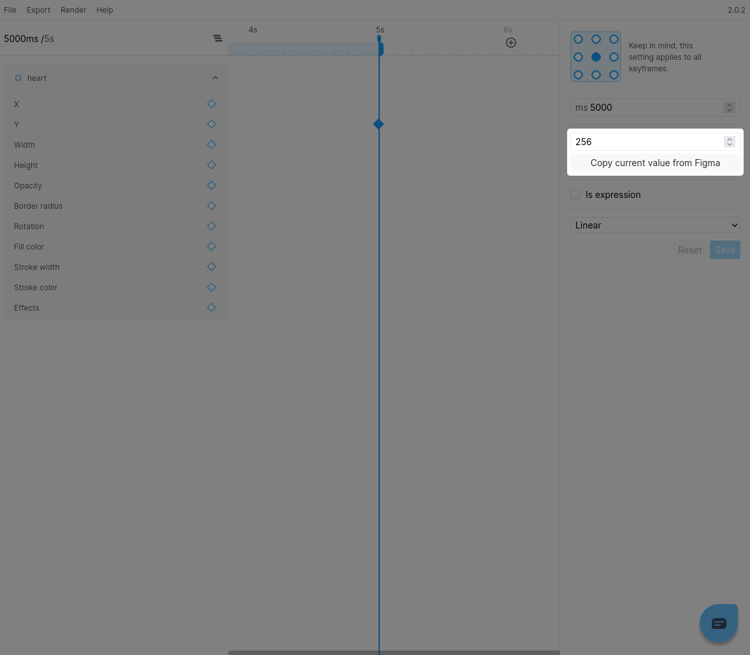Add keyframe for Y property
This screenshot has height=655, width=750.
[x=212, y=124]
